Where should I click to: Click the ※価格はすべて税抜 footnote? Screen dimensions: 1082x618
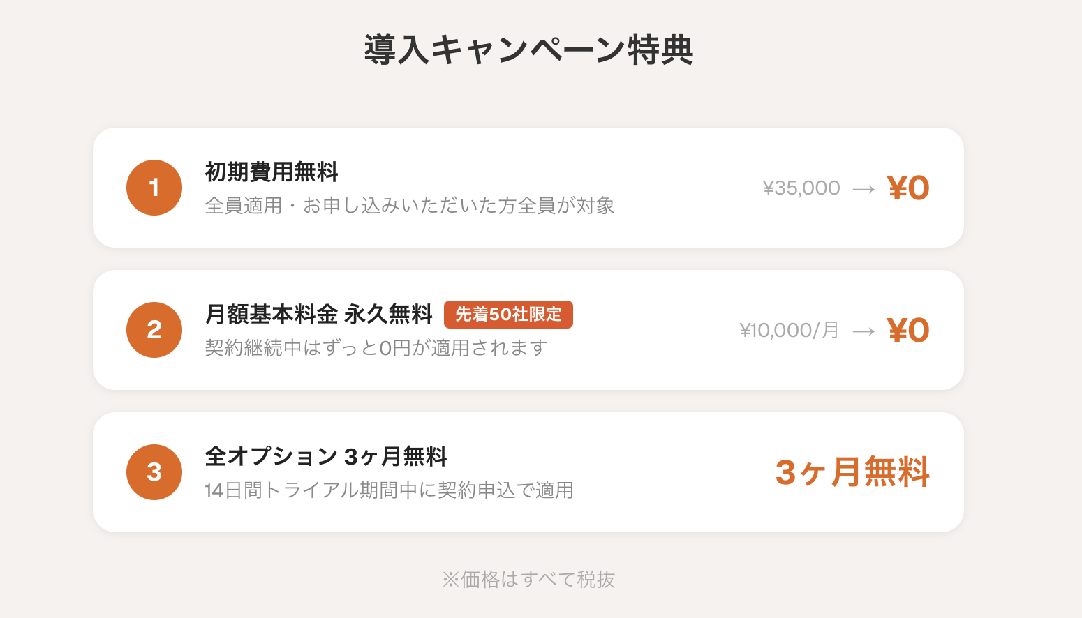pyautogui.click(x=528, y=580)
